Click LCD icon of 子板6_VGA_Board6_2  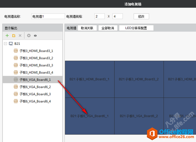(x=16, y=87)
